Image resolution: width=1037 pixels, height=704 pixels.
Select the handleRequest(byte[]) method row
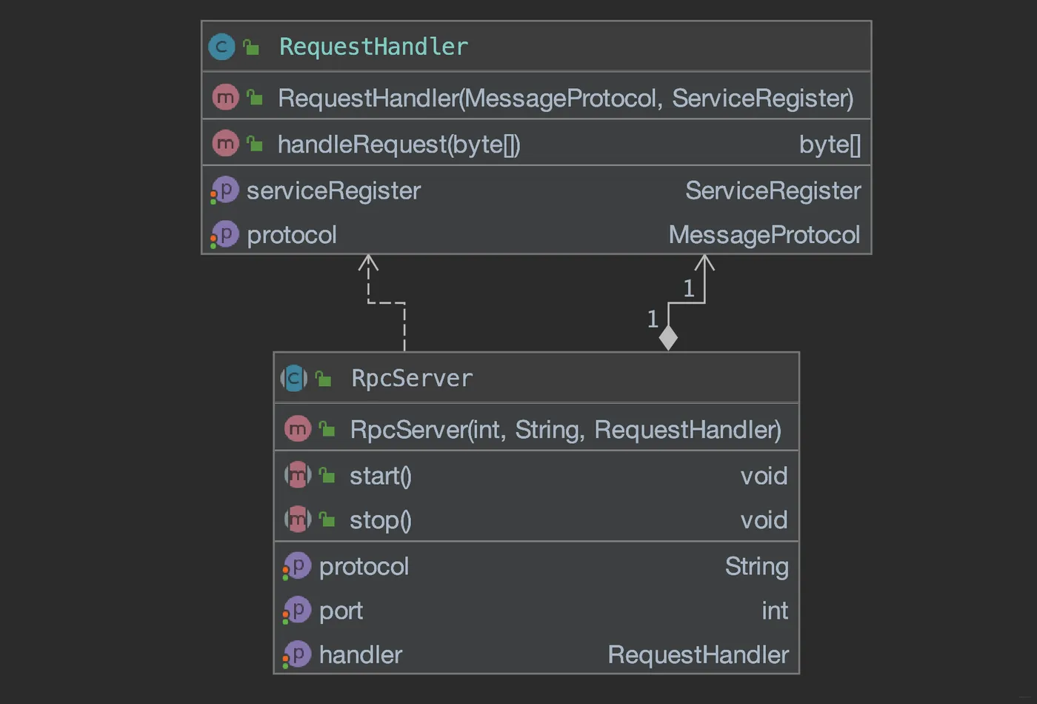(x=399, y=144)
